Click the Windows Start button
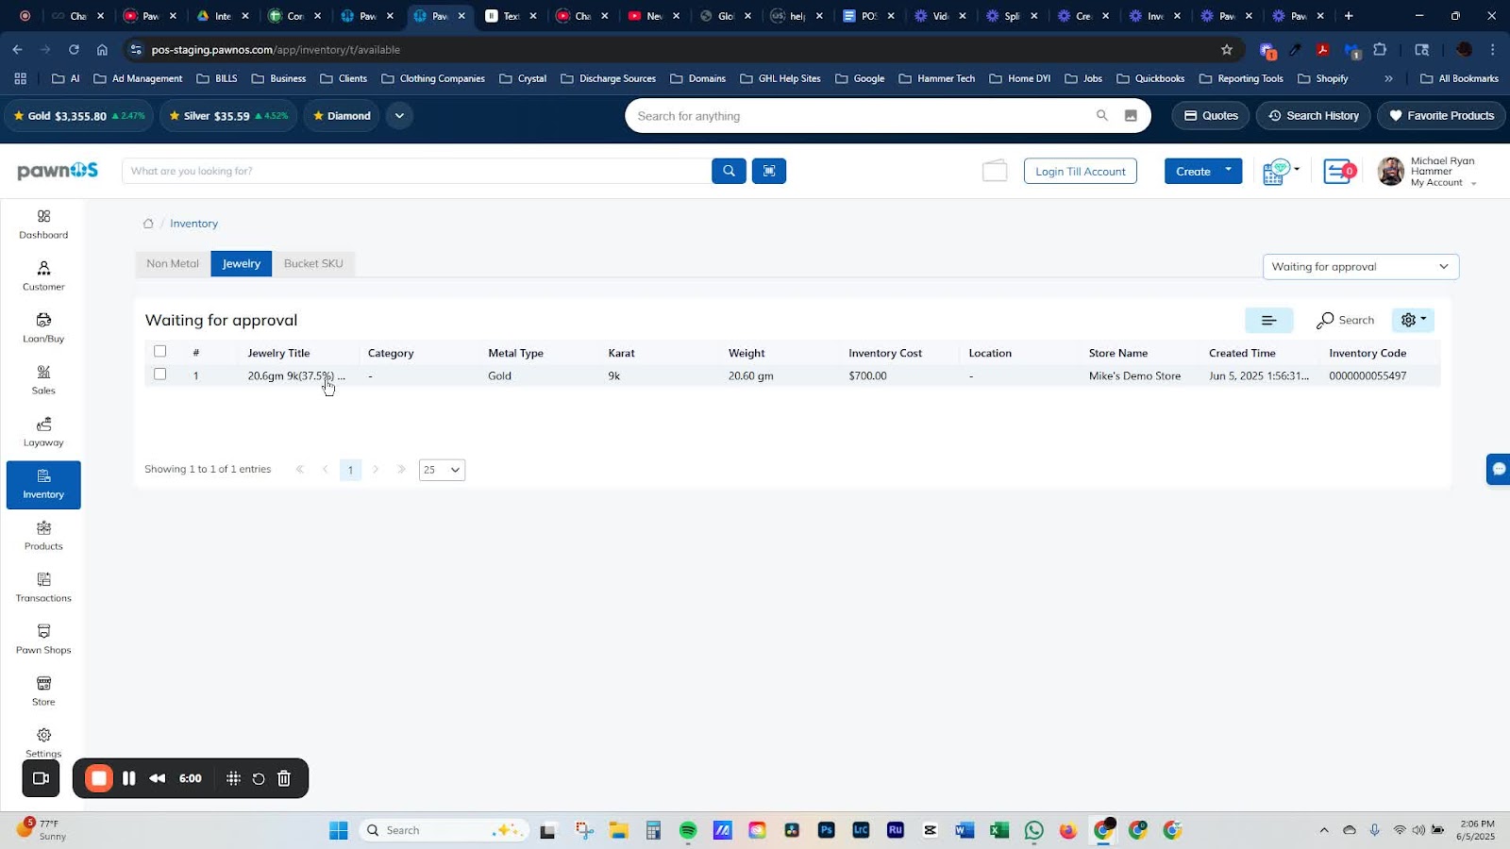 pyautogui.click(x=339, y=830)
